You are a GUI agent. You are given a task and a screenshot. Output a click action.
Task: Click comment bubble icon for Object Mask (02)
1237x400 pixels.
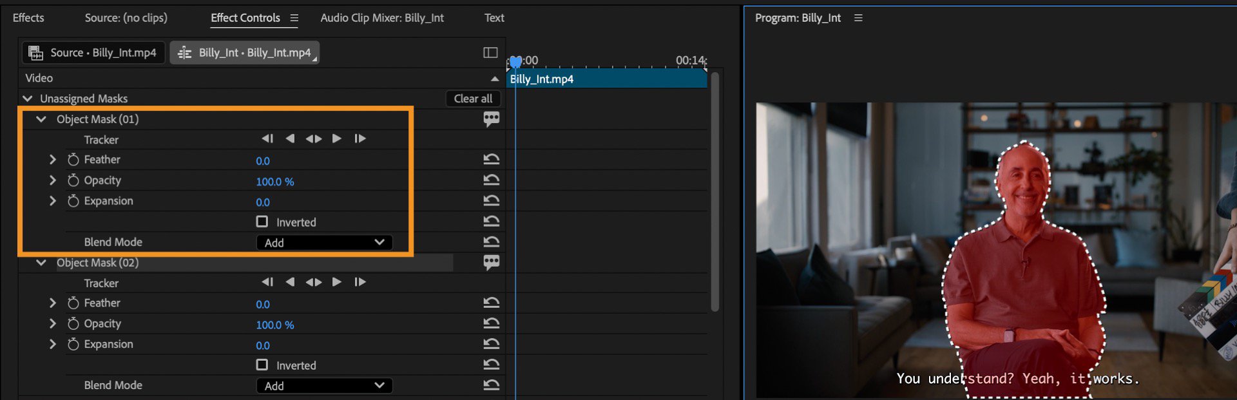(x=491, y=262)
